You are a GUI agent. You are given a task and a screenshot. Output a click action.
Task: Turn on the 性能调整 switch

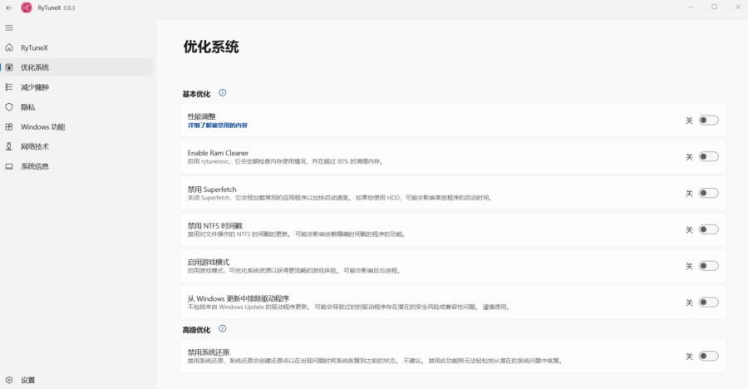point(708,121)
